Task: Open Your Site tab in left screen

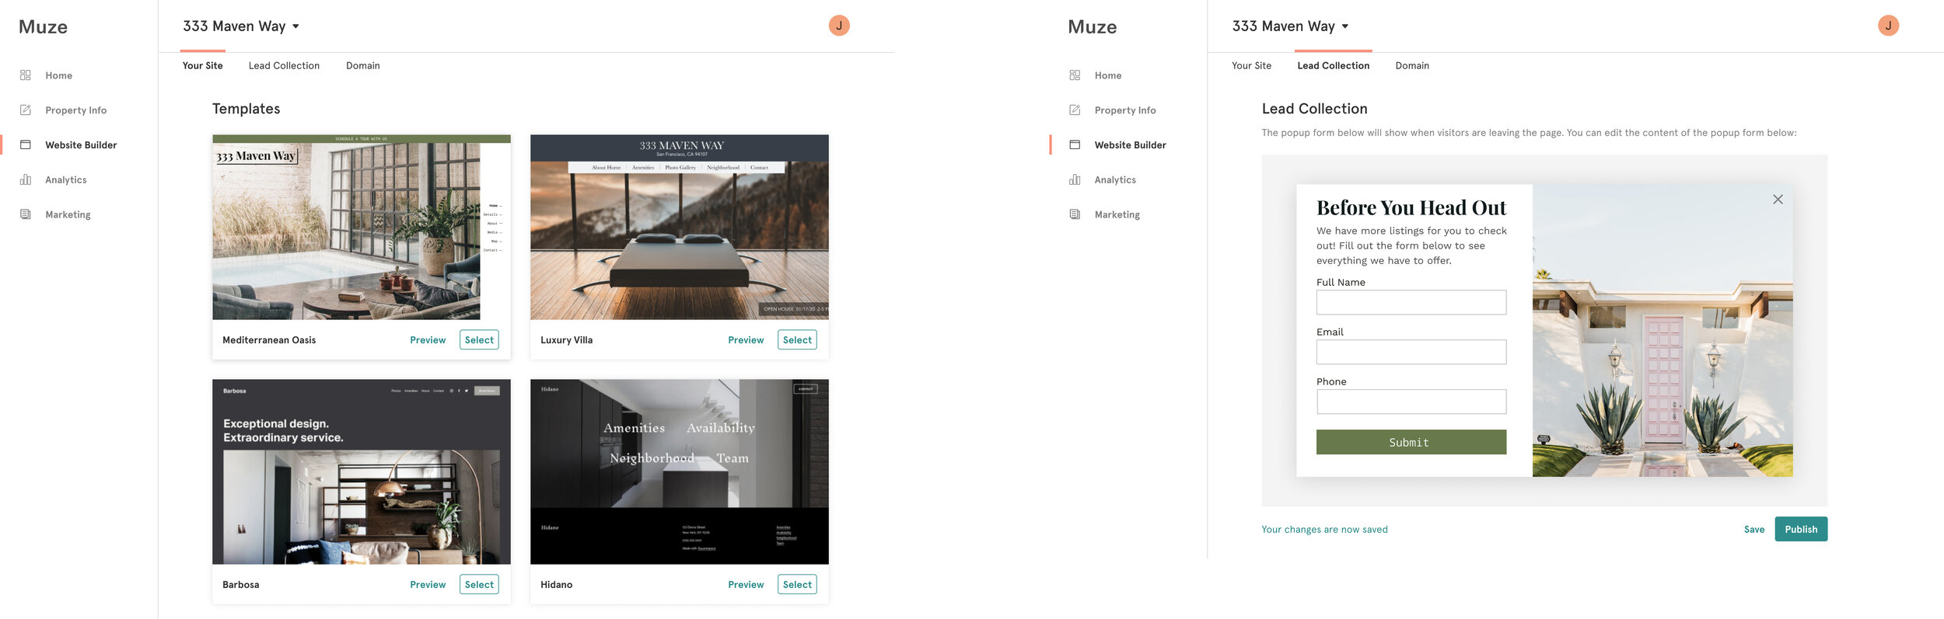Action: point(203,66)
